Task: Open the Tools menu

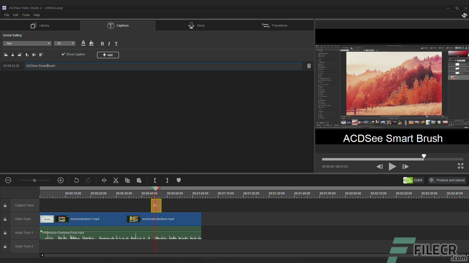Action: [x=26, y=15]
